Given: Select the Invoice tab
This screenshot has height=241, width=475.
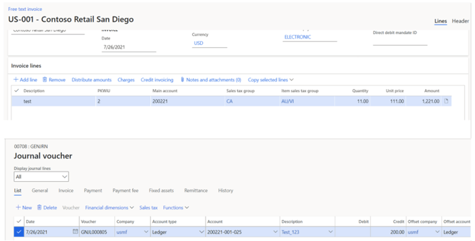Looking at the screenshot, I should pyautogui.click(x=66, y=191).
